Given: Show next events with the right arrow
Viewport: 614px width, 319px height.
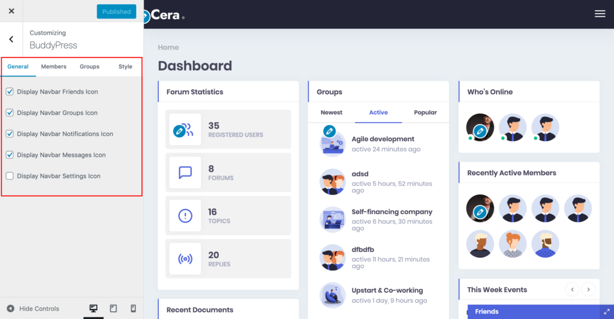Looking at the screenshot, I should (588, 290).
